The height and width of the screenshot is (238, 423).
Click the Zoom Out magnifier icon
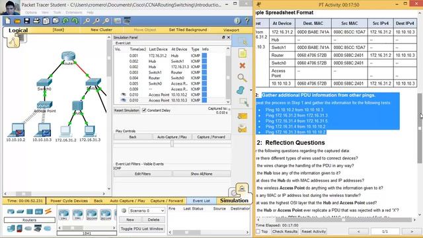click(106, 20)
